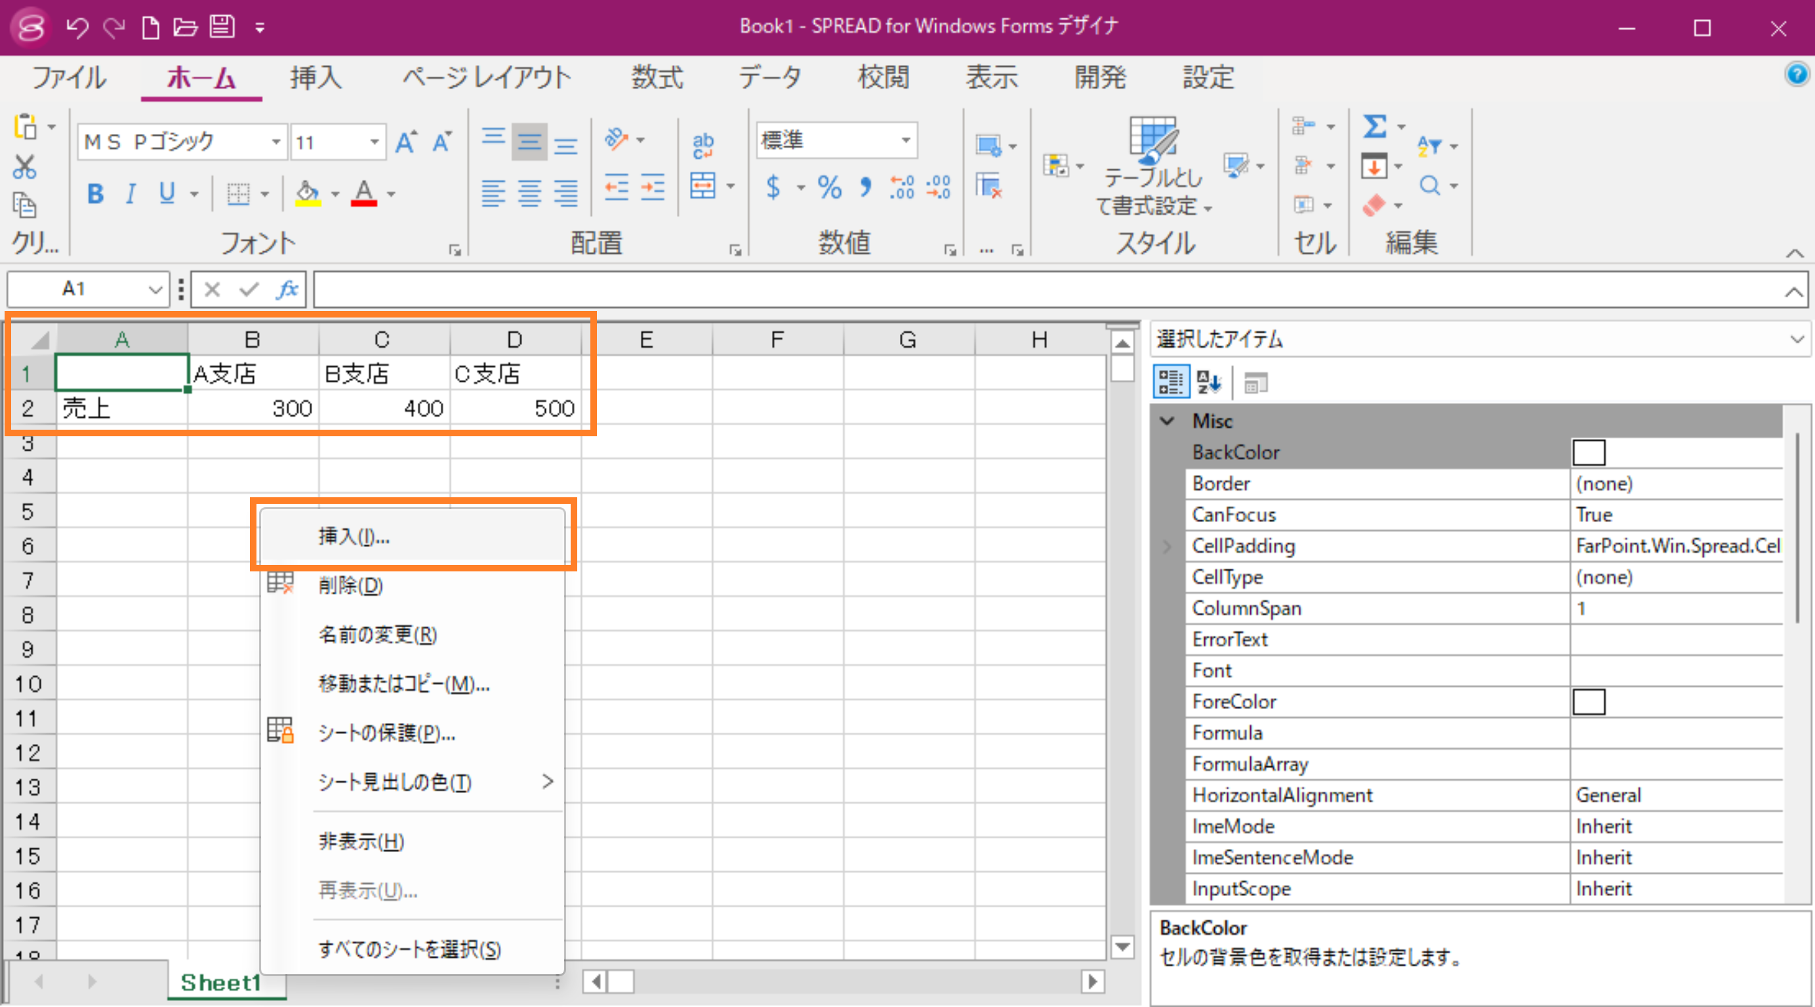Toggle align text right

566,192
